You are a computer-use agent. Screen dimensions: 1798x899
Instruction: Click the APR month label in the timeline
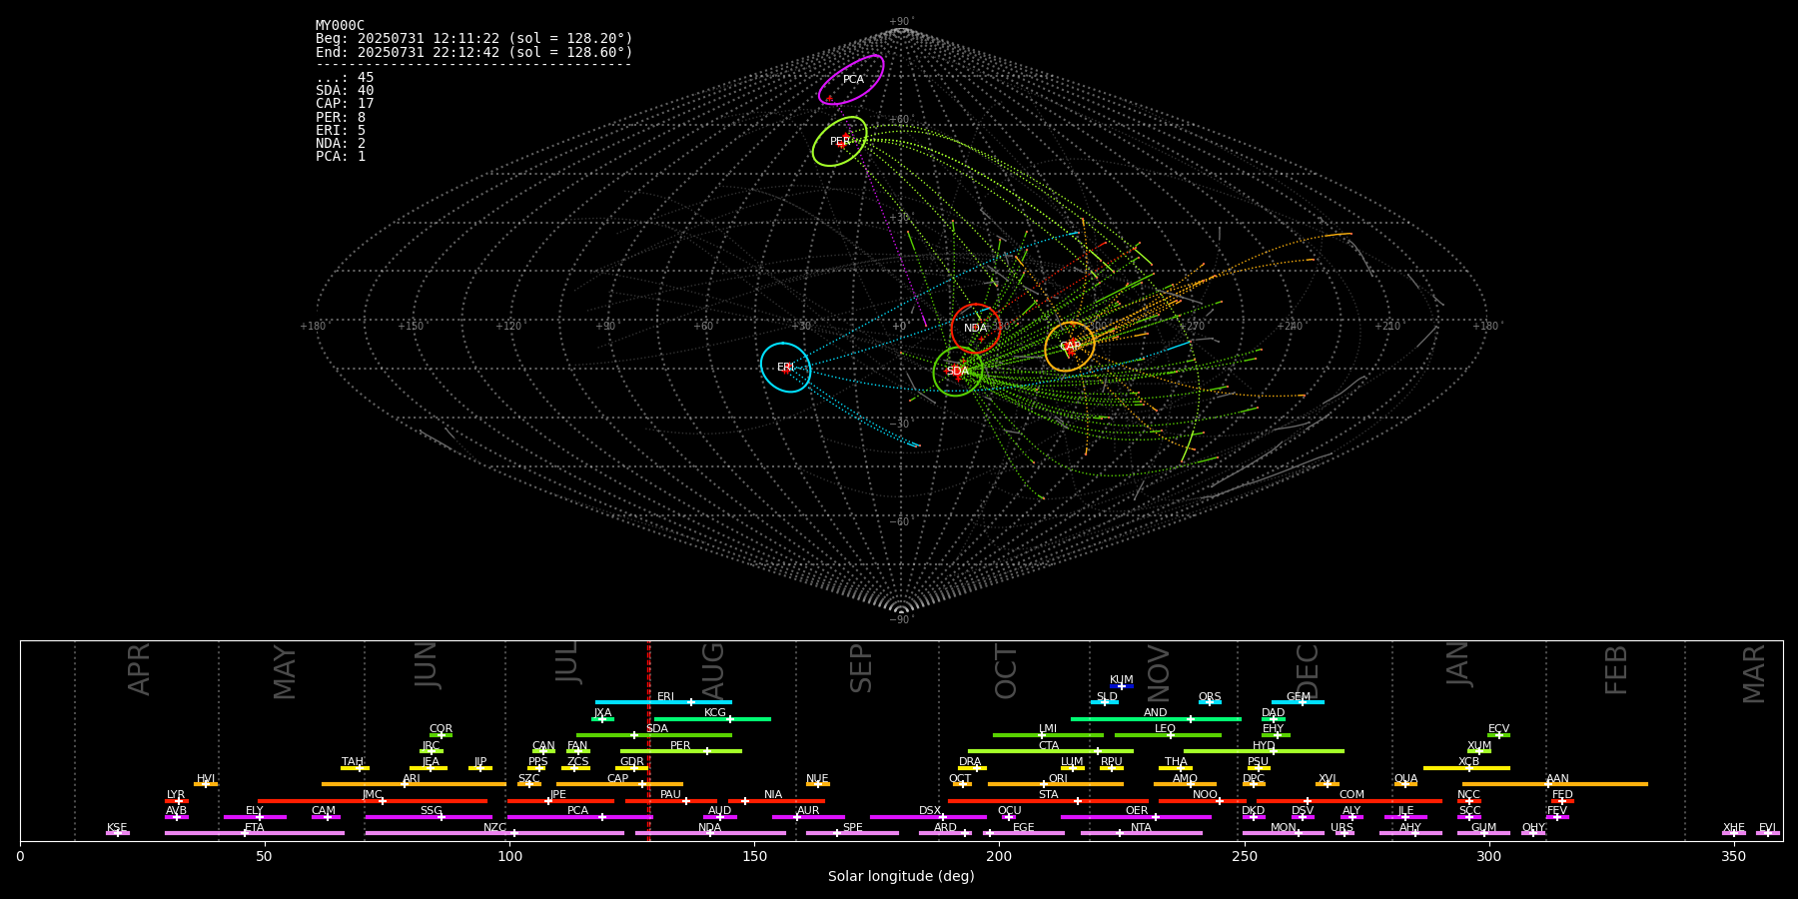[140, 669]
